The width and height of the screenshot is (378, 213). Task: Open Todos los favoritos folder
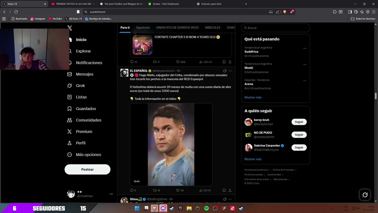point(363,19)
